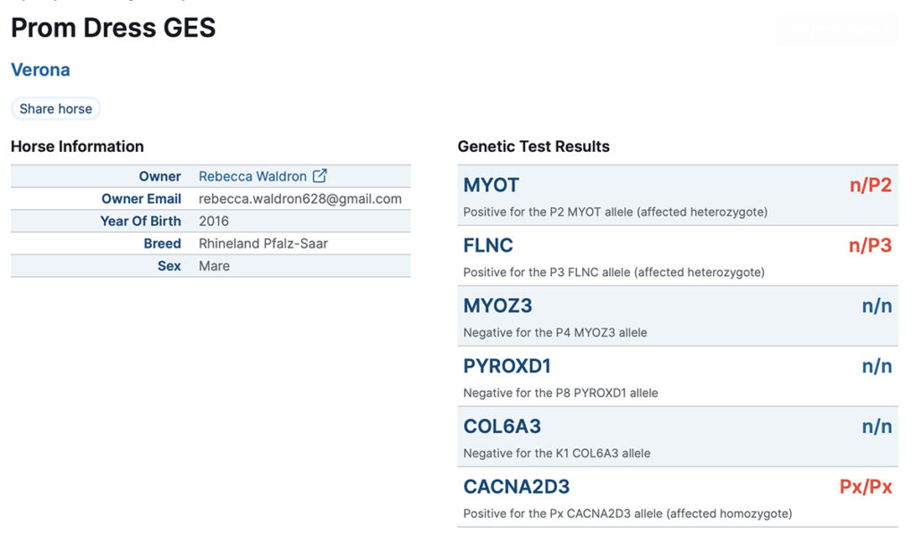Select the MYOT gene name
Viewport: 916px width, 543px height.
(x=491, y=186)
